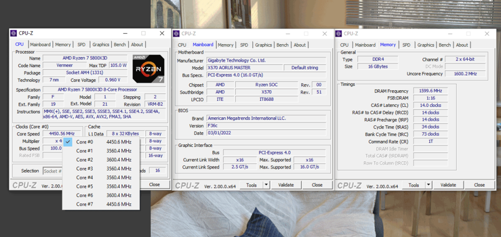Click Validate button in the Memory window

pos(448,185)
